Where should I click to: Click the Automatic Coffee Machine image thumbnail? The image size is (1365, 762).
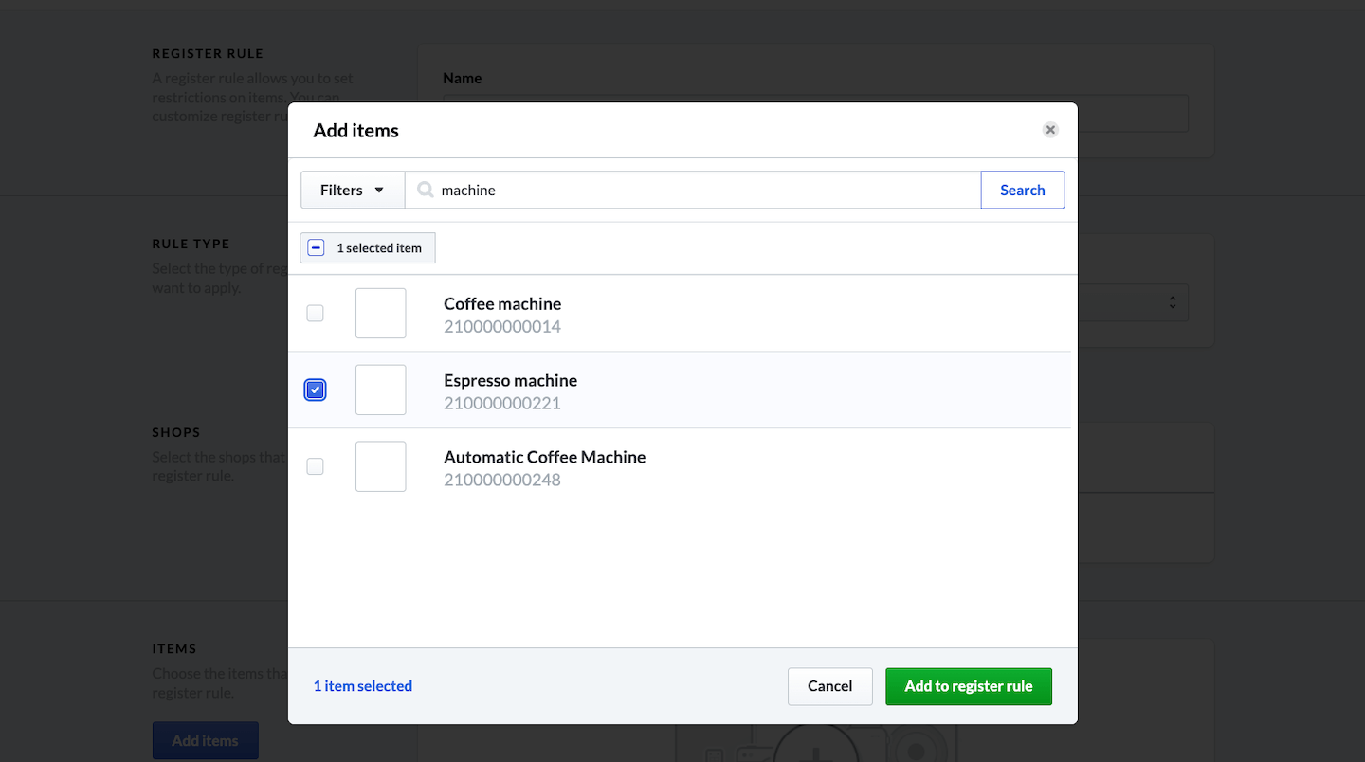coord(380,466)
